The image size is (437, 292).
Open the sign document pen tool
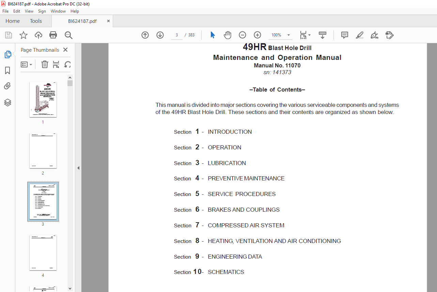[375, 35]
